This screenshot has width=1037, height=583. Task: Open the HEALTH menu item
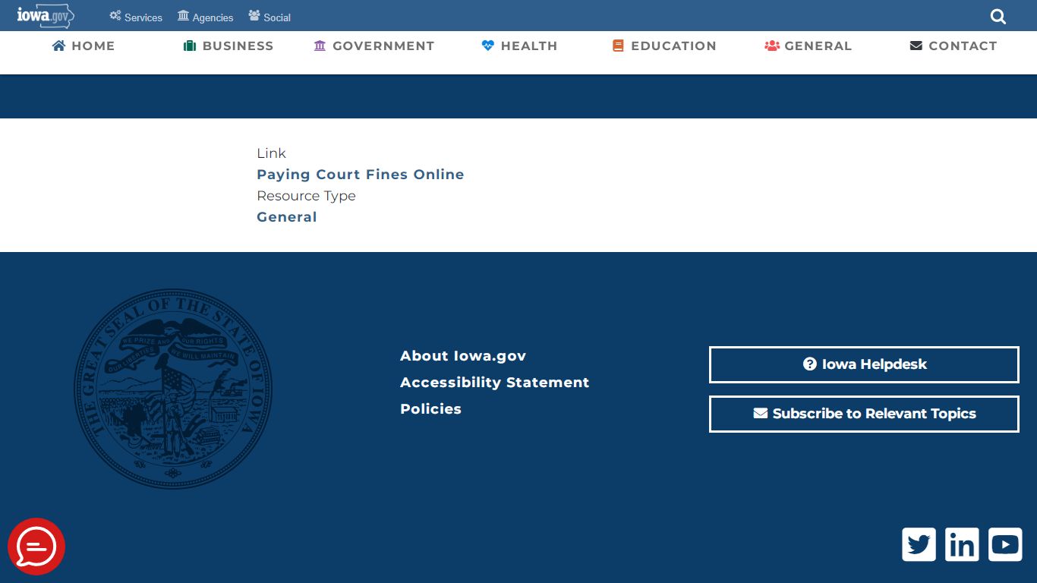click(x=520, y=46)
